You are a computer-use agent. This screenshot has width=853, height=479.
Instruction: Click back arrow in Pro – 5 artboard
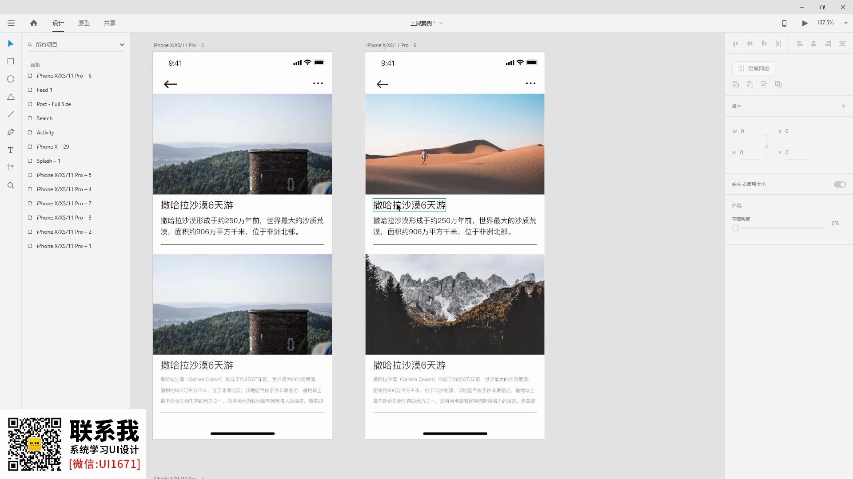pos(170,84)
